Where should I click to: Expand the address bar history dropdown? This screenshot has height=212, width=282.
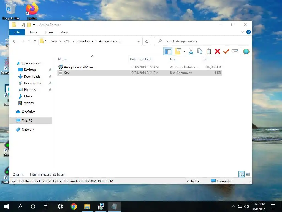[139, 41]
